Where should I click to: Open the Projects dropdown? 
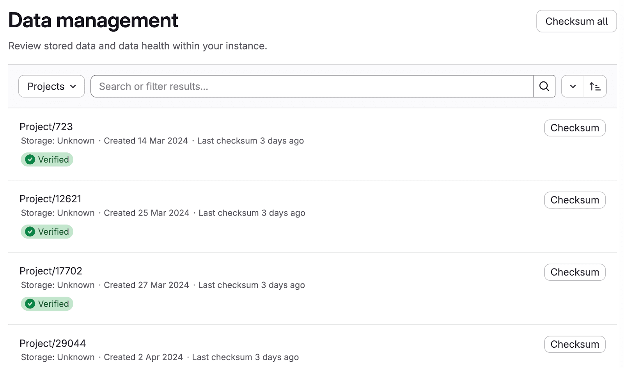click(51, 86)
